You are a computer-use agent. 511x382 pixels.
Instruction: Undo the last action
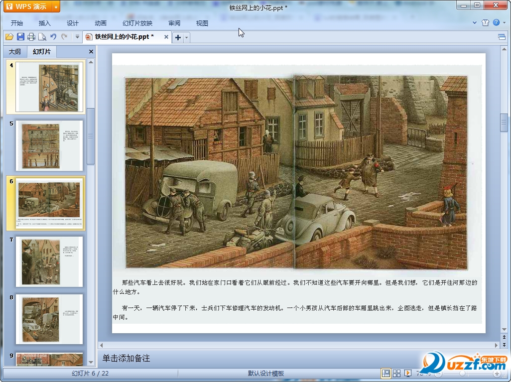53,37
